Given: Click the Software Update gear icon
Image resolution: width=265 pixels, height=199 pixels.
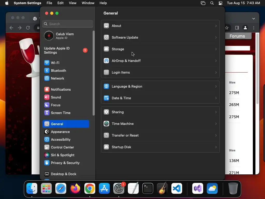Looking at the screenshot, I should (x=106, y=37).
